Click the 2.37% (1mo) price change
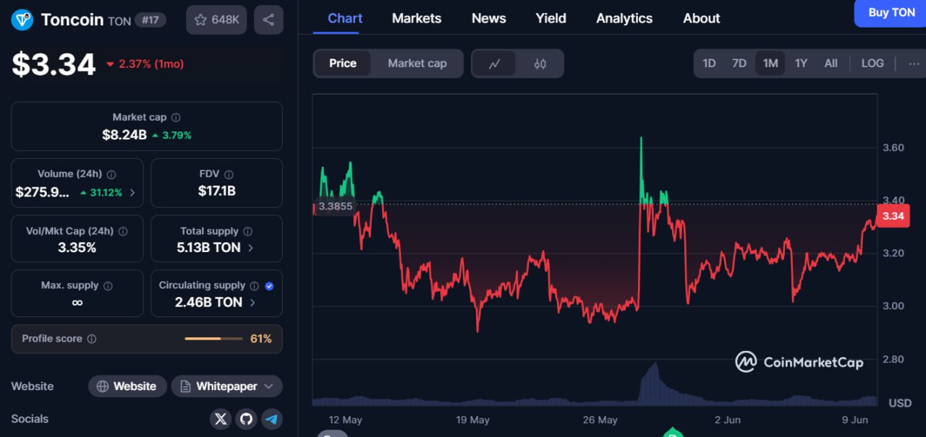Screen dimensions: 926x437 (145, 64)
